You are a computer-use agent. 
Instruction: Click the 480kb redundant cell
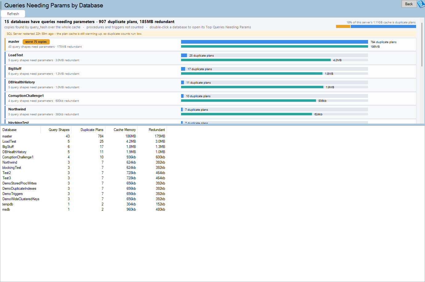click(x=160, y=209)
